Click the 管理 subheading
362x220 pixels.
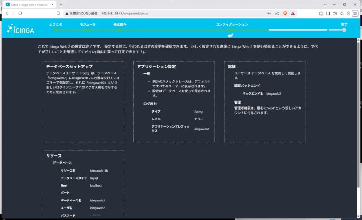click(238, 102)
